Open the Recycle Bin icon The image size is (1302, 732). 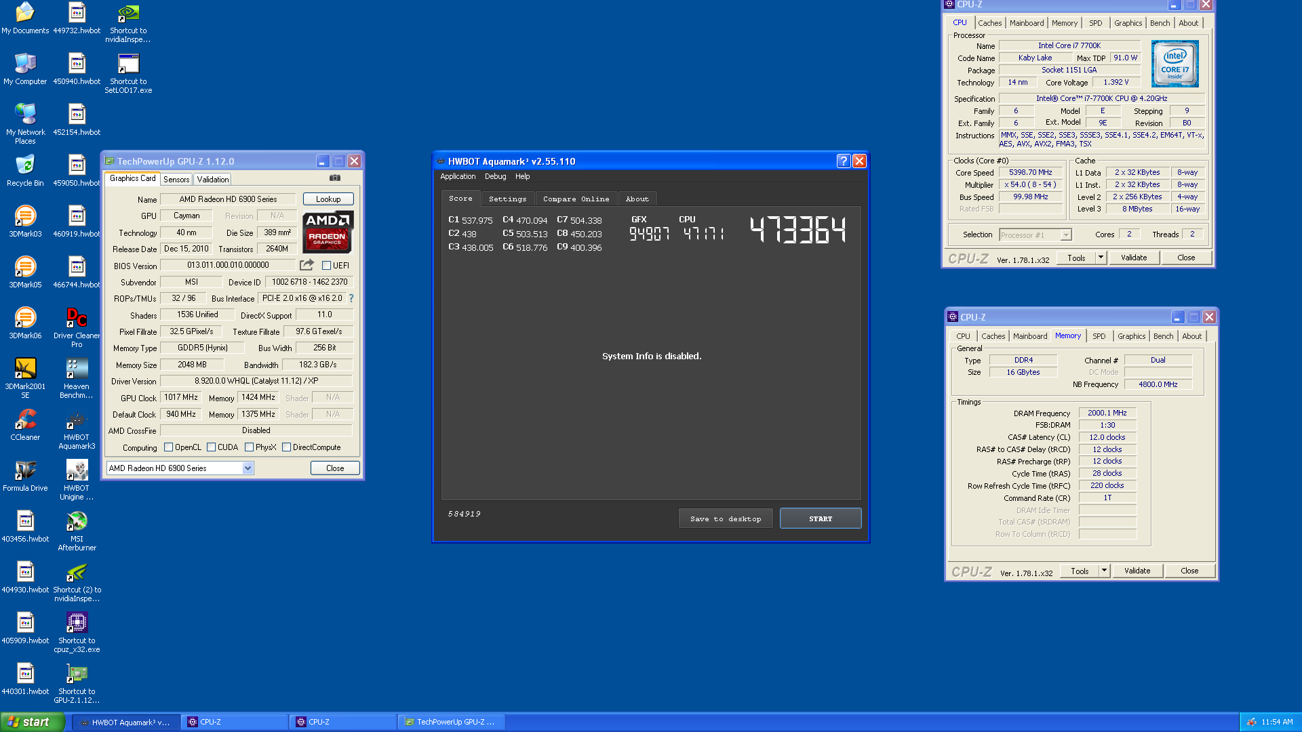[25, 171]
